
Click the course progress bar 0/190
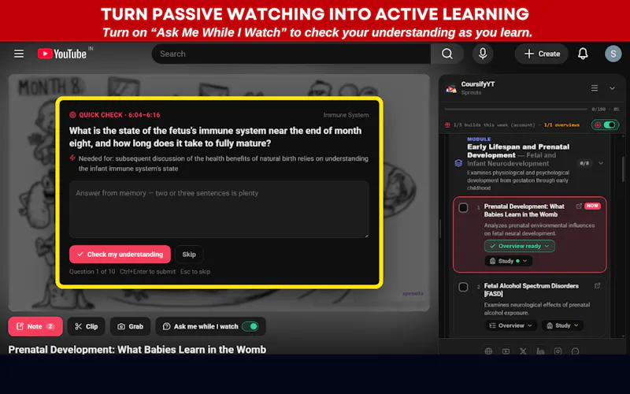click(516, 109)
